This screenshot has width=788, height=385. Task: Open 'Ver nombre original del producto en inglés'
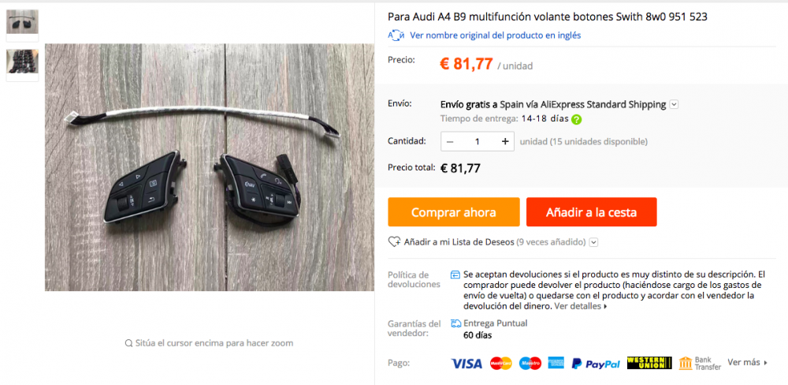[496, 36]
